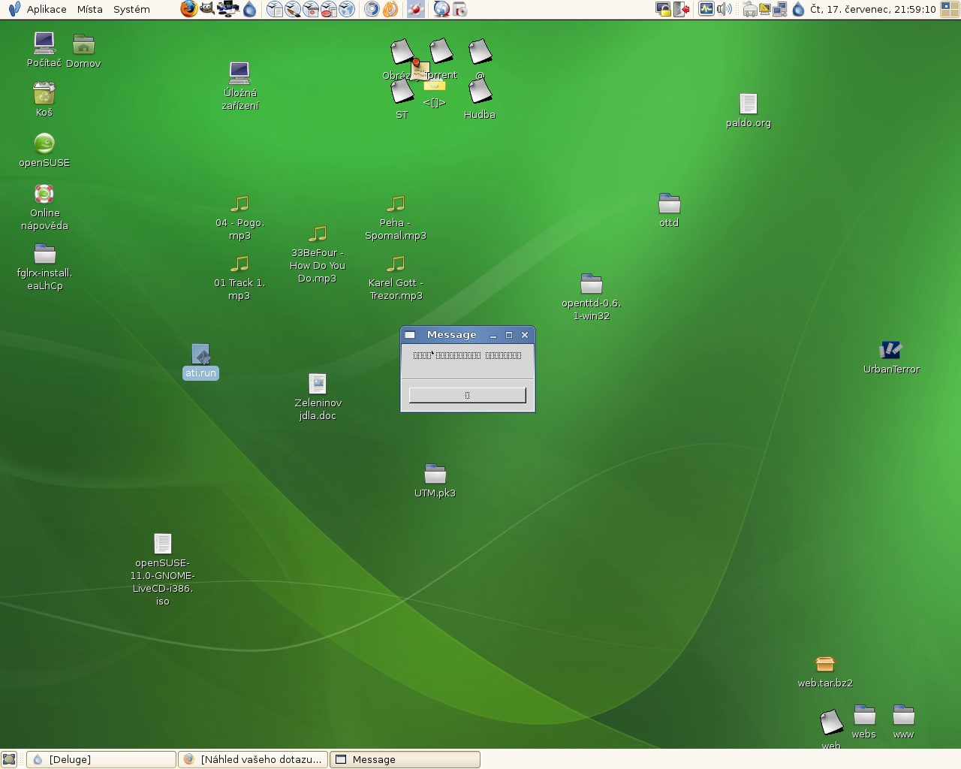Switch to the [Náhled vašeho dotazu... taskbar window
961x769 pixels.
point(253,759)
